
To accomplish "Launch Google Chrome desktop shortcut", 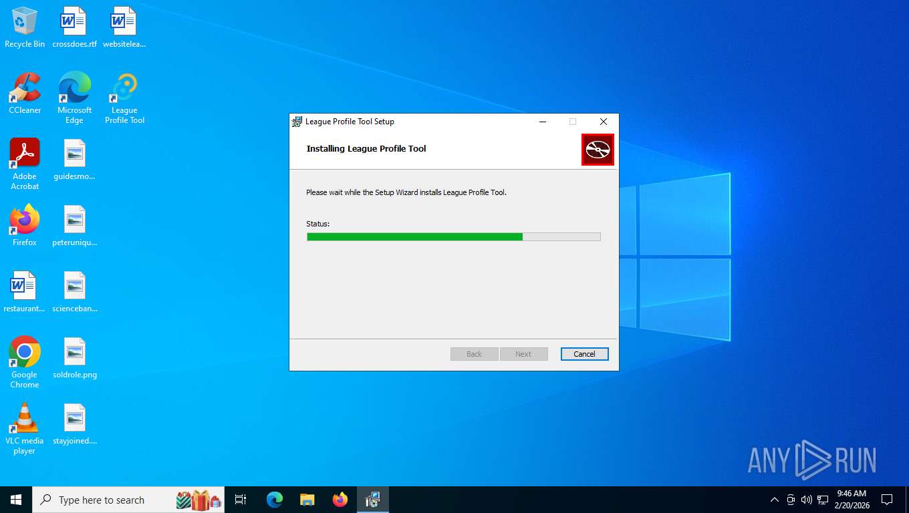I will 25,363.
